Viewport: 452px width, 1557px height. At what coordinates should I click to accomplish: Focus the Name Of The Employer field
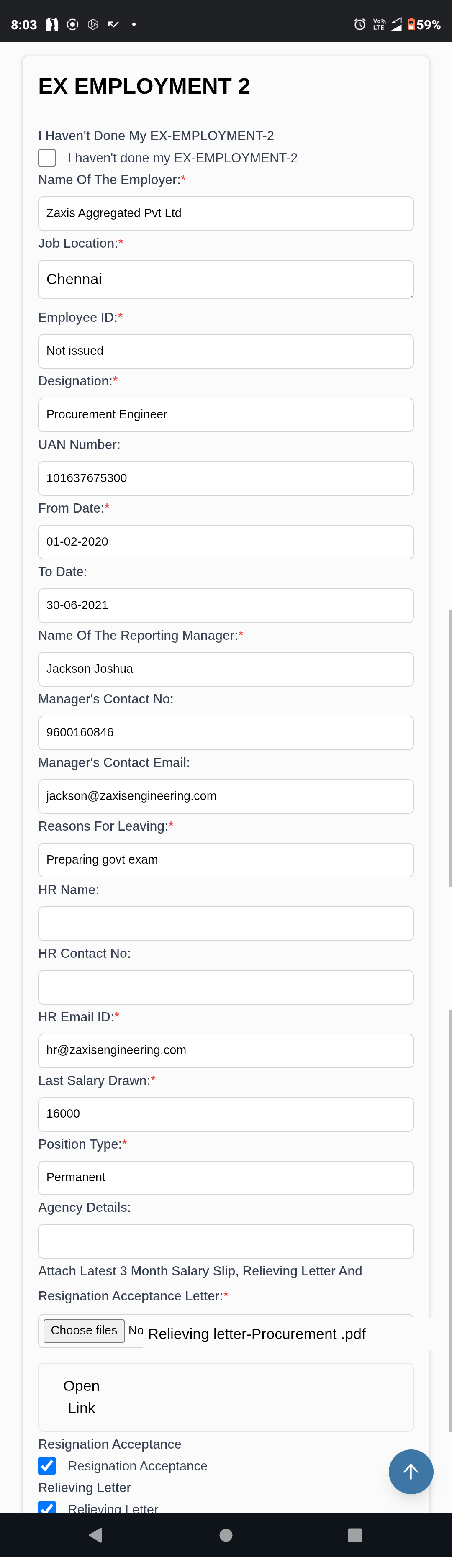226,213
